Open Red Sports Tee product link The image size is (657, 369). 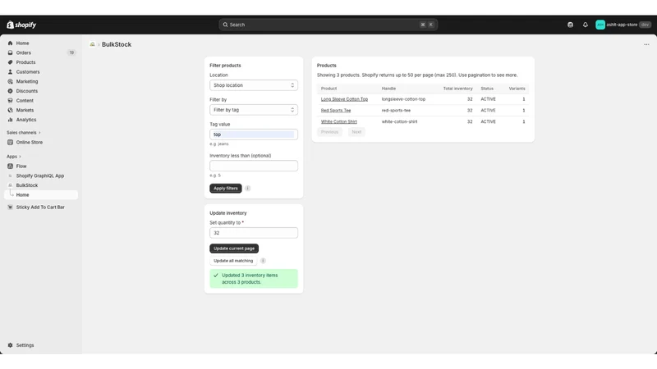click(x=336, y=111)
